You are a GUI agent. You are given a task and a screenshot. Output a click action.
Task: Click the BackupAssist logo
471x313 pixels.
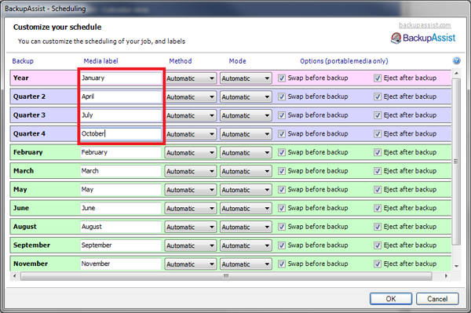pos(423,38)
